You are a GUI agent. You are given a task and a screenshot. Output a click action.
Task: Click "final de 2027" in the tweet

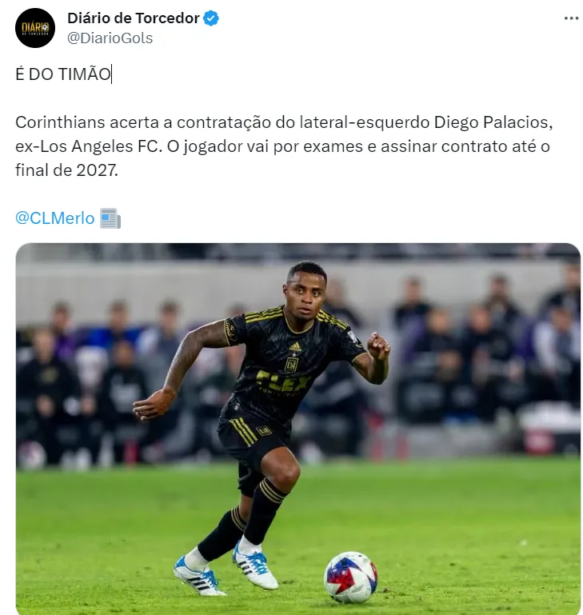coord(66,170)
